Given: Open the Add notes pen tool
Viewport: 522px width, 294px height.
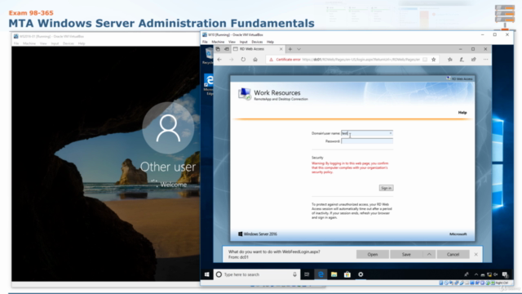Looking at the screenshot, I should point(462,60).
